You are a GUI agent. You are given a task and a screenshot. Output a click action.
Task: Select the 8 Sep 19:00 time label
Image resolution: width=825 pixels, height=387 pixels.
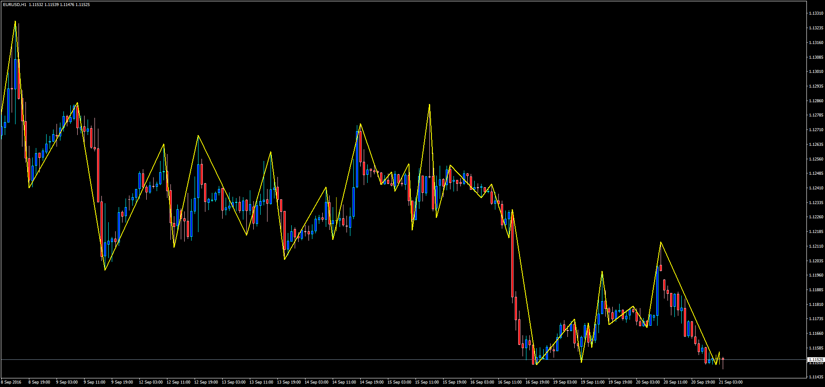coord(39,382)
